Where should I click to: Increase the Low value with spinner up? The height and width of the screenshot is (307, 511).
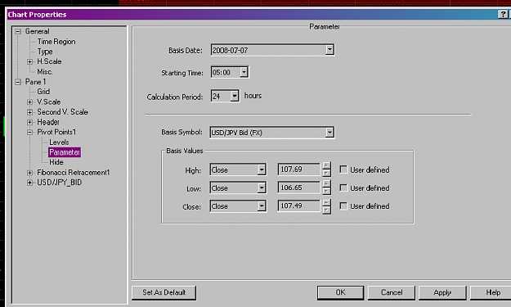326,183
